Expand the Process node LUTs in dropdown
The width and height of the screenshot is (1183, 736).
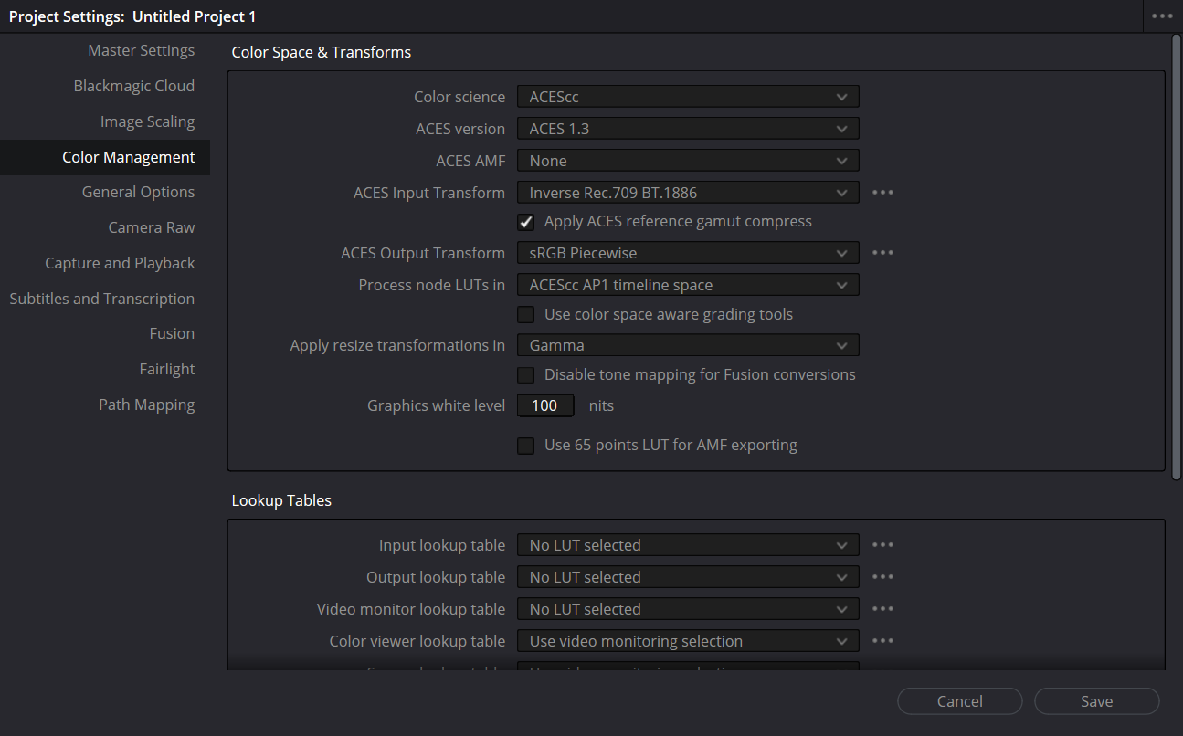(687, 285)
